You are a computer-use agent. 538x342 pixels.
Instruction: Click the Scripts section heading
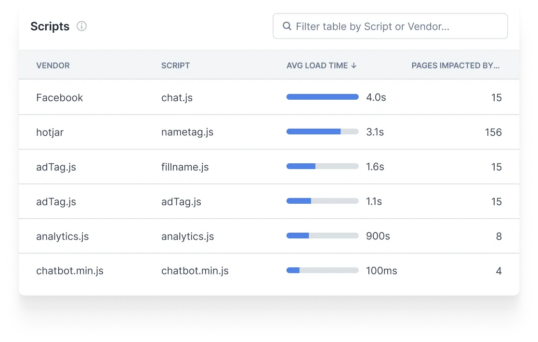pos(50,26)
